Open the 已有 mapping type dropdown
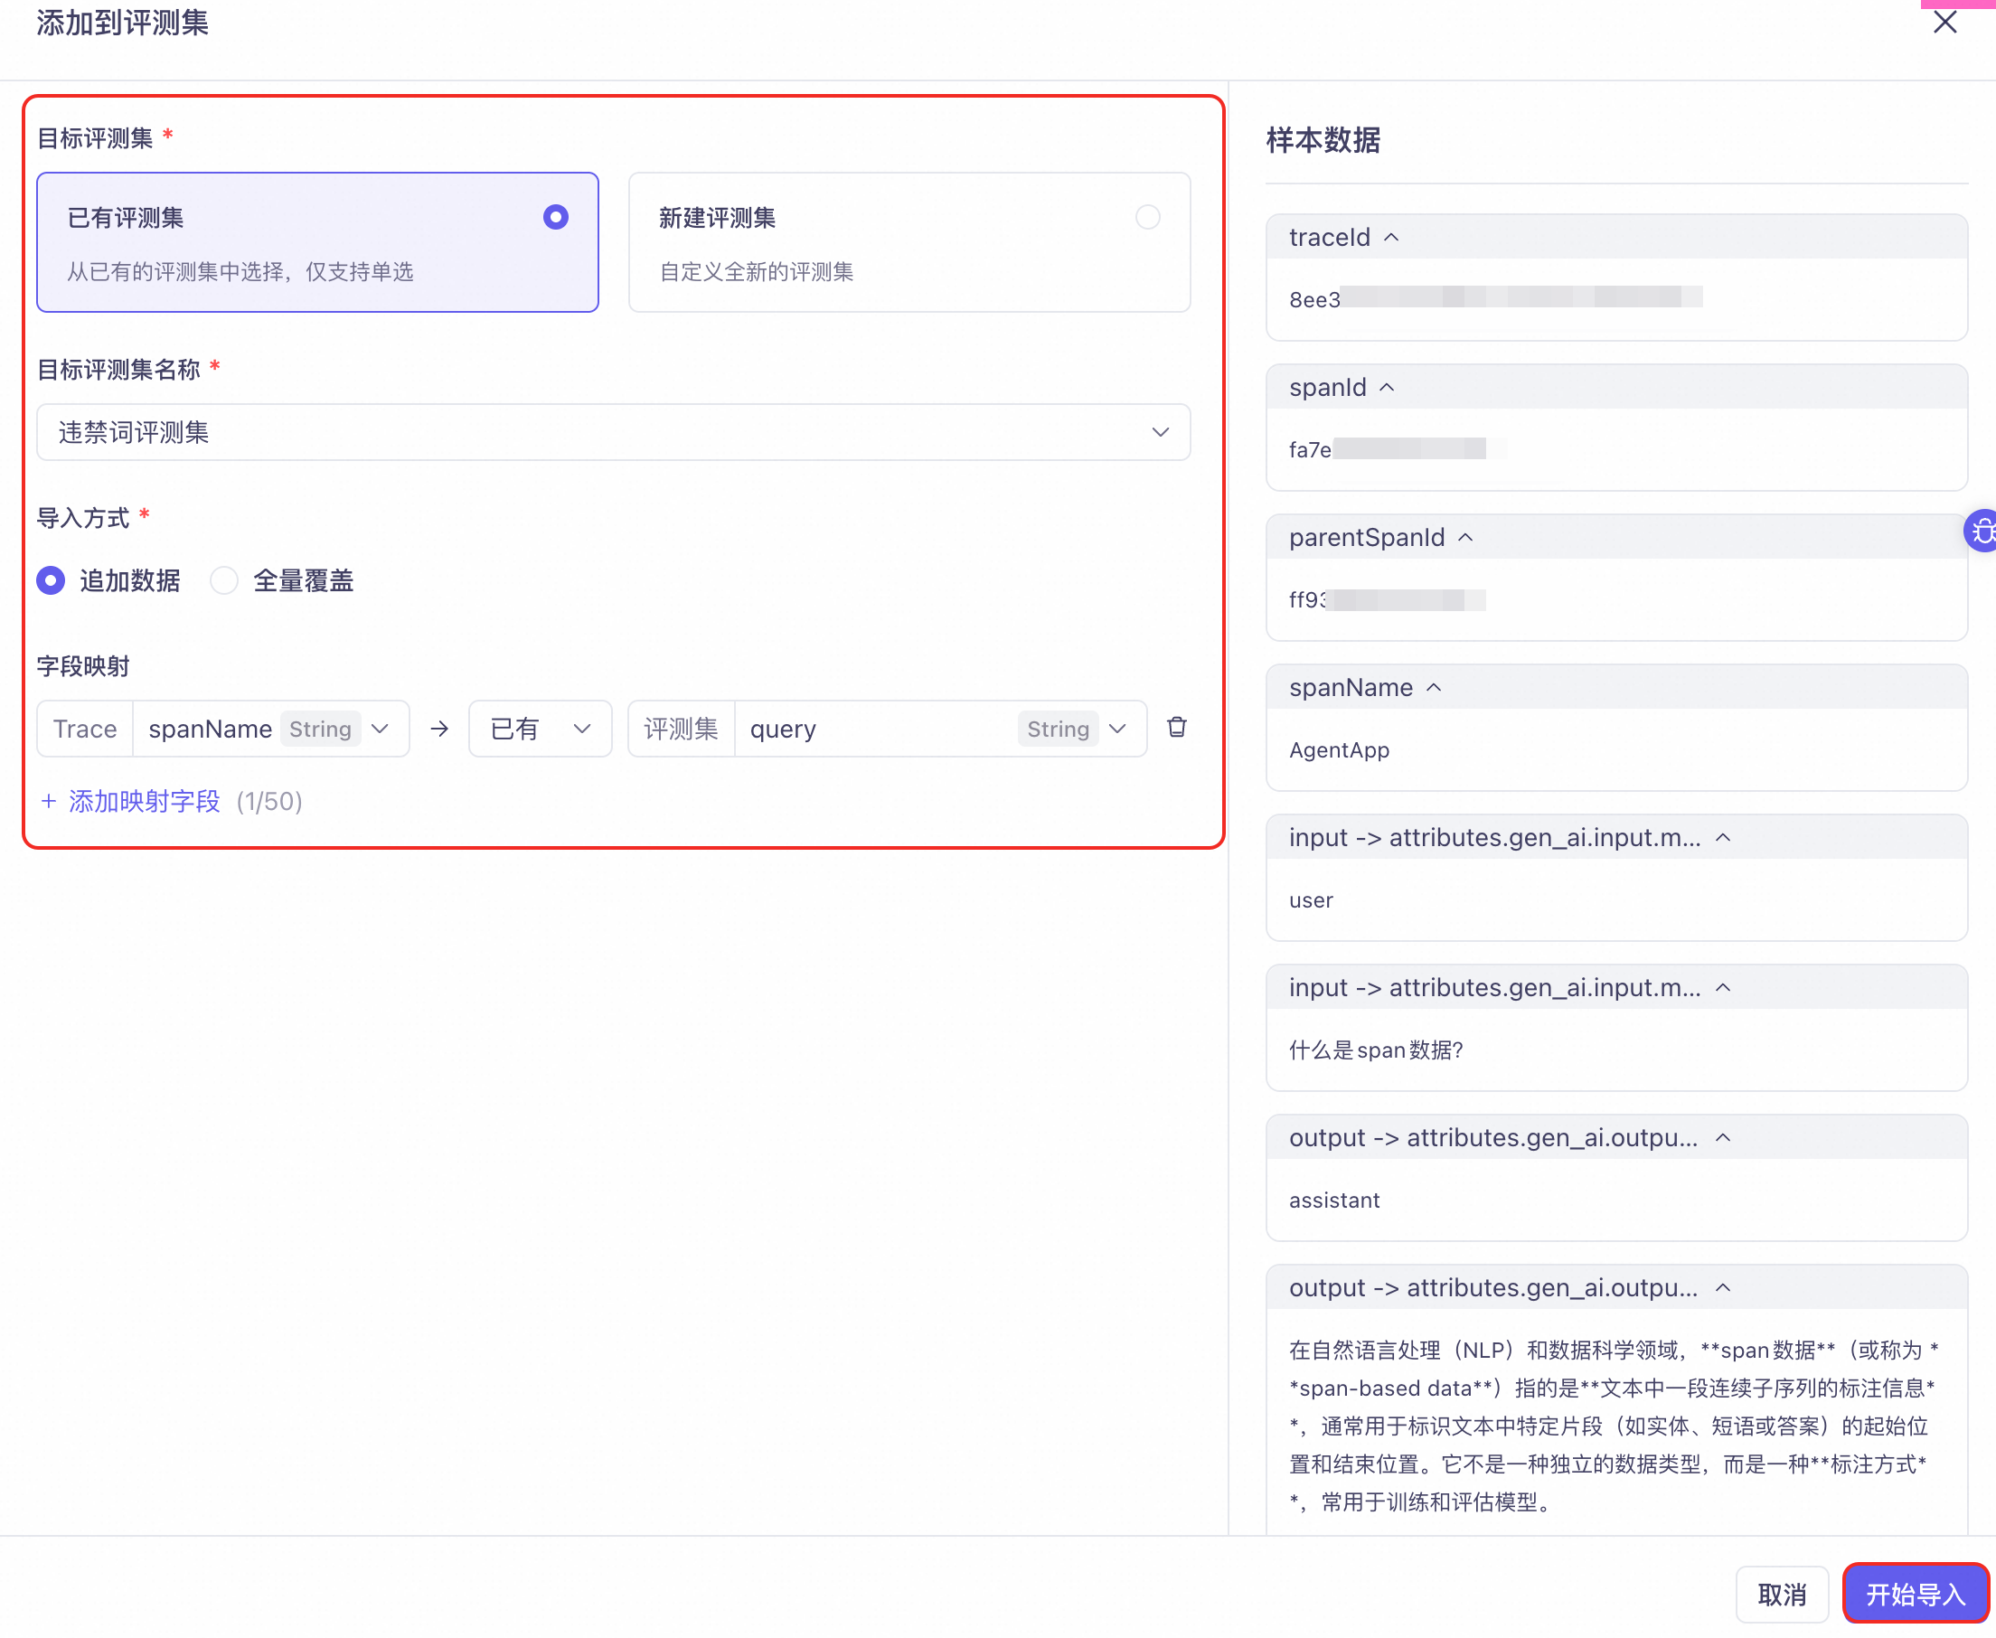Image resolution: width=1996 pixels, height=1638 pixels. click(540, 729)
